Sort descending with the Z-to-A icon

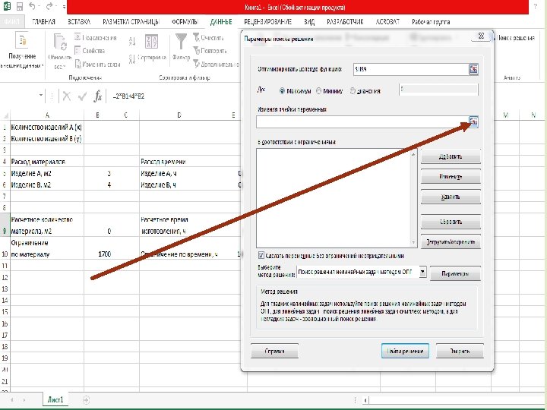(132, 59)
